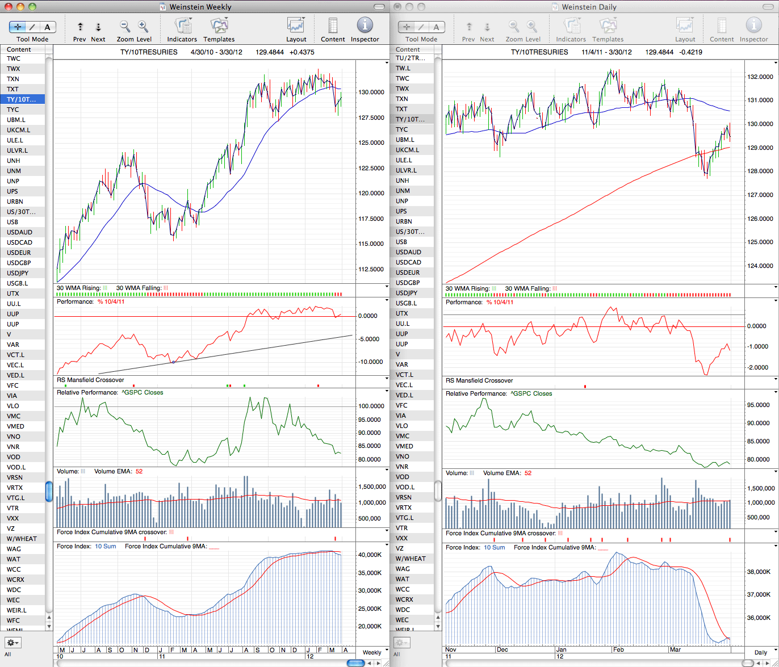Expand RS Mansfield Crossover pane menu in Weekly
Viewport: 779px width, 667px height.
pyautogui.click(x=387, y=379)
